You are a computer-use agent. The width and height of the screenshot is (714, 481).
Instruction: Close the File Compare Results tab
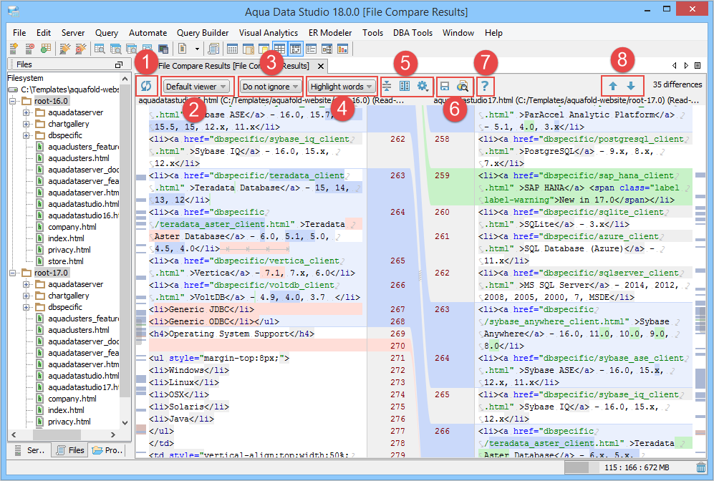pos(321,67)
